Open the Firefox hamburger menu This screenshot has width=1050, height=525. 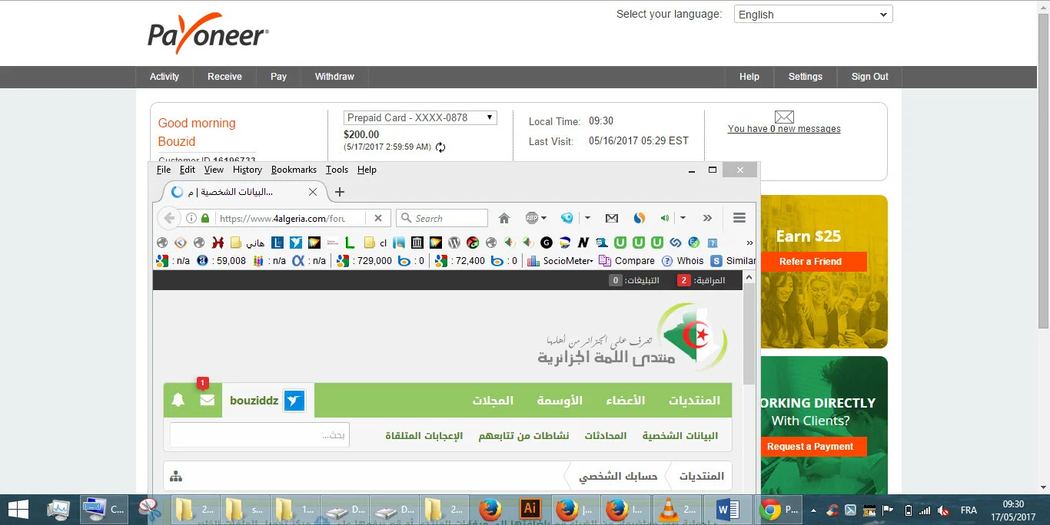pyautogui.click(x=739, y=219)
